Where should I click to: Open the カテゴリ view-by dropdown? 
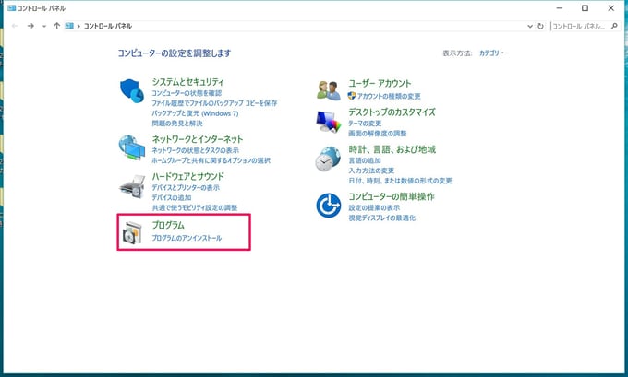coord(491,53)
